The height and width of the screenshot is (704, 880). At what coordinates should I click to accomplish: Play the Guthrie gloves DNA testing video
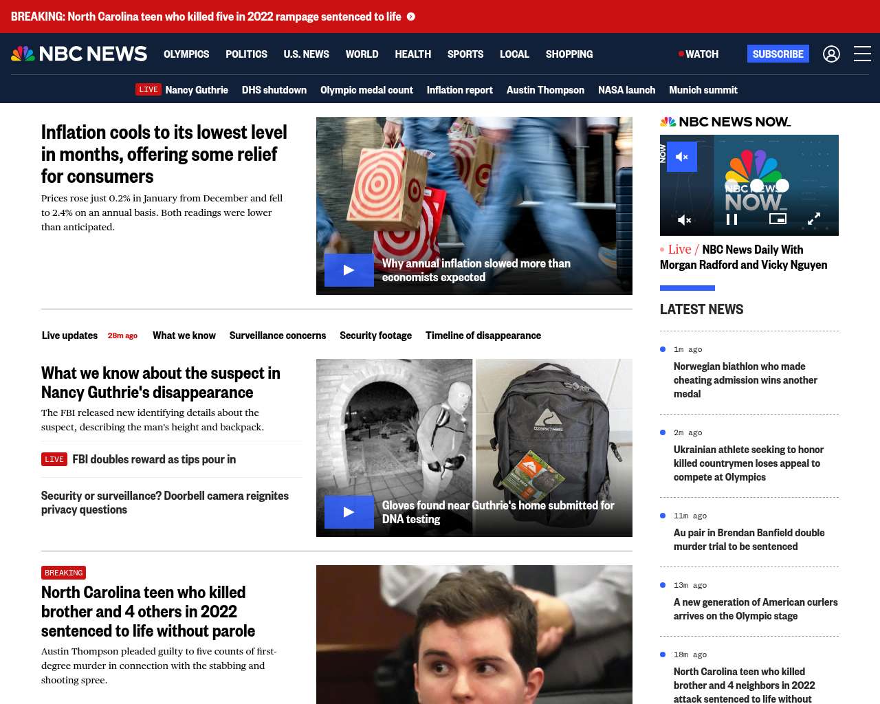coord(349,512)
